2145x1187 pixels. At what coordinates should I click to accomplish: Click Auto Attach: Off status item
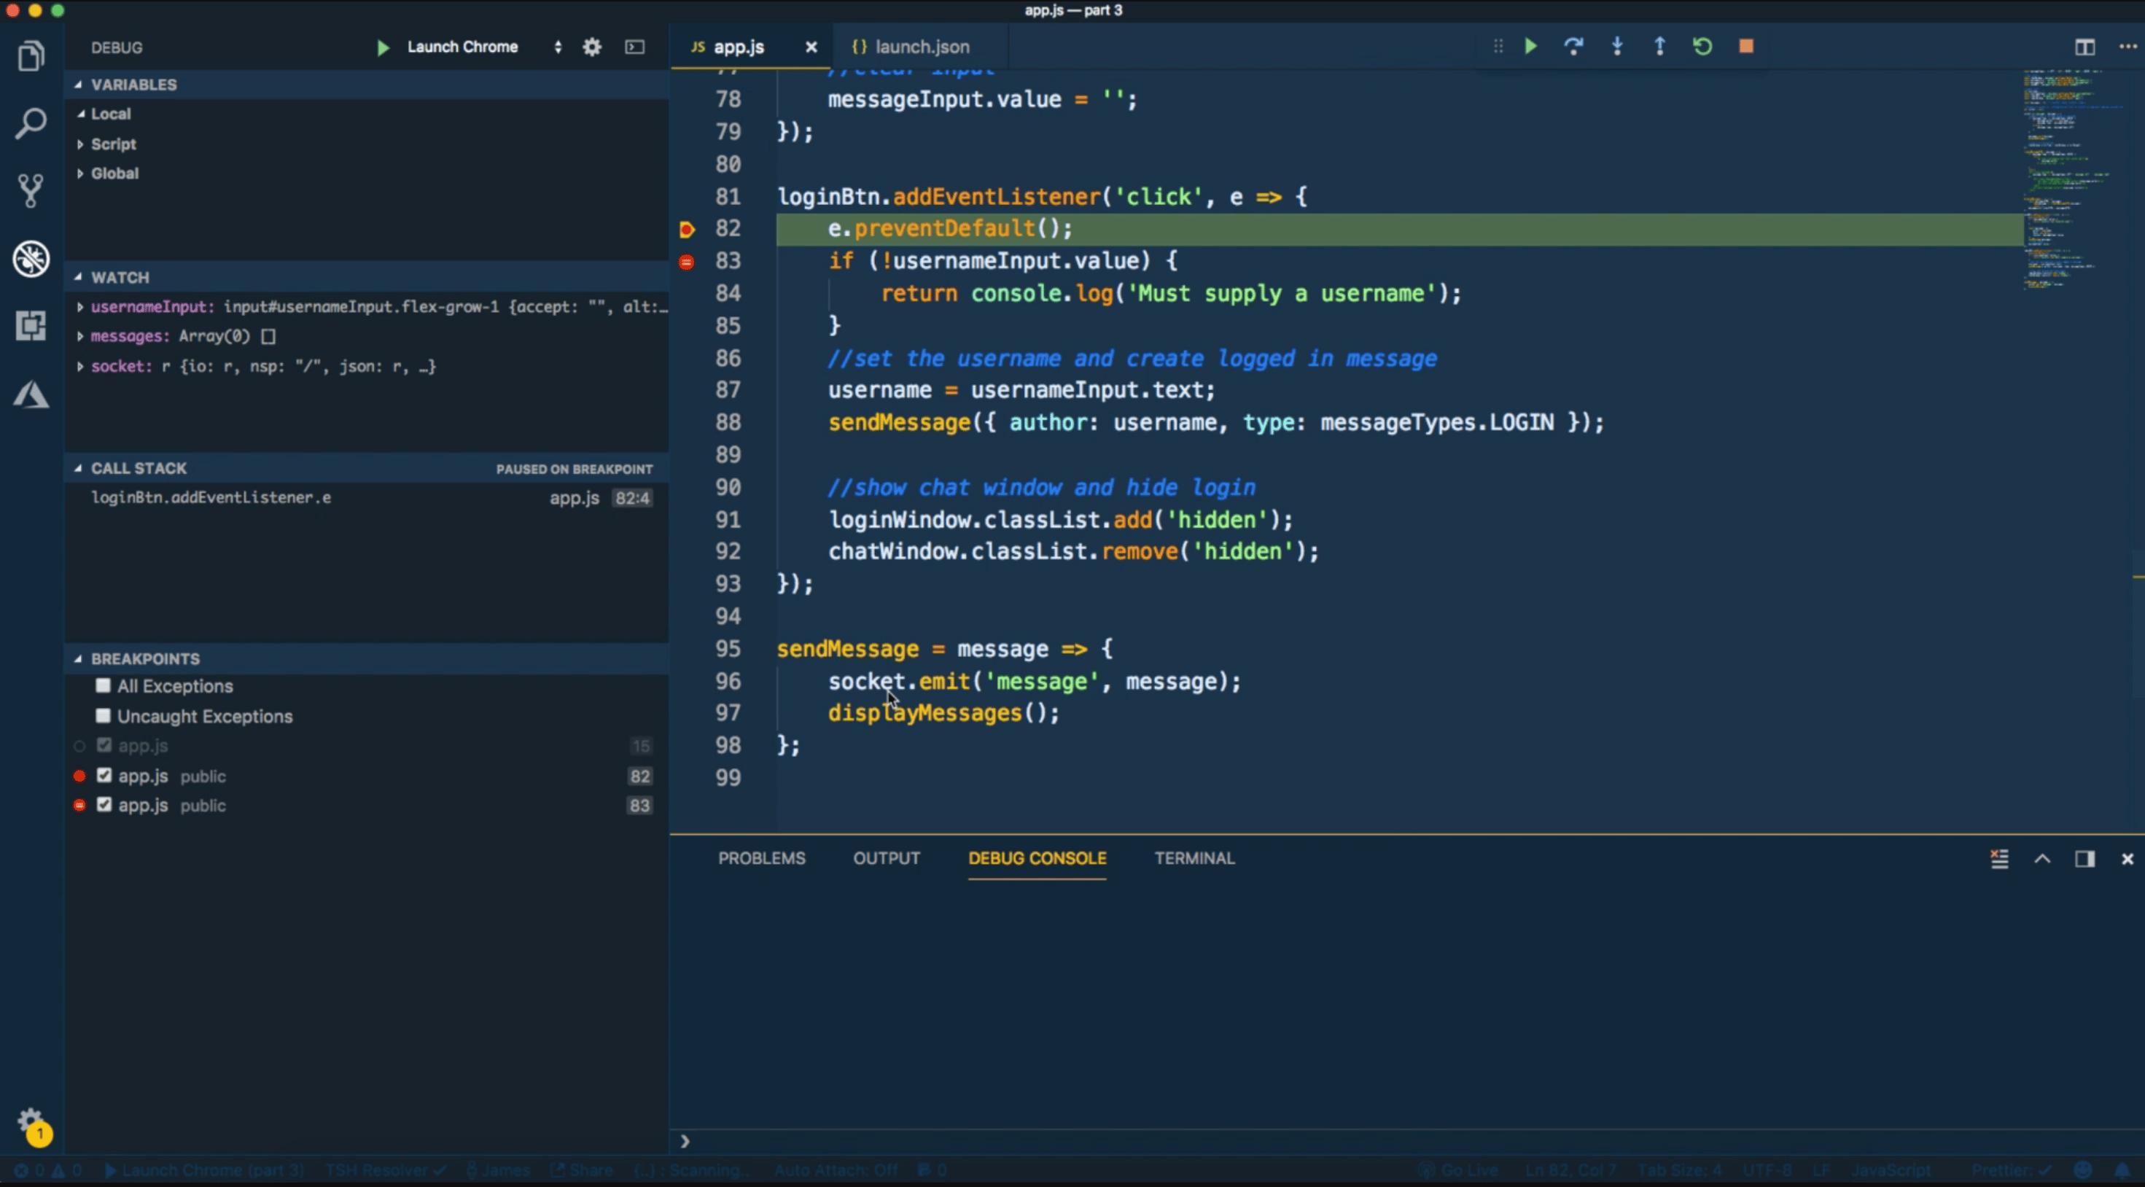(x=836, y=1170)
